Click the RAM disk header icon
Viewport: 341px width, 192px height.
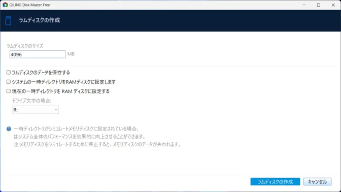click(8, 21)
